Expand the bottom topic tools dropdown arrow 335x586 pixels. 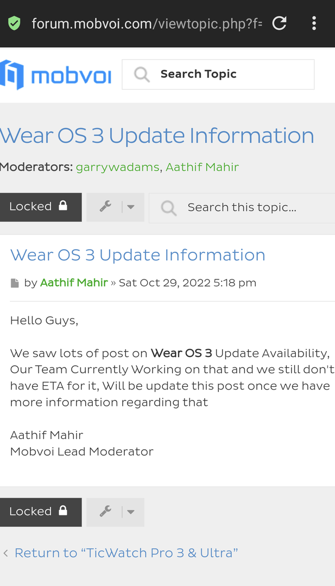click(131, 512)
